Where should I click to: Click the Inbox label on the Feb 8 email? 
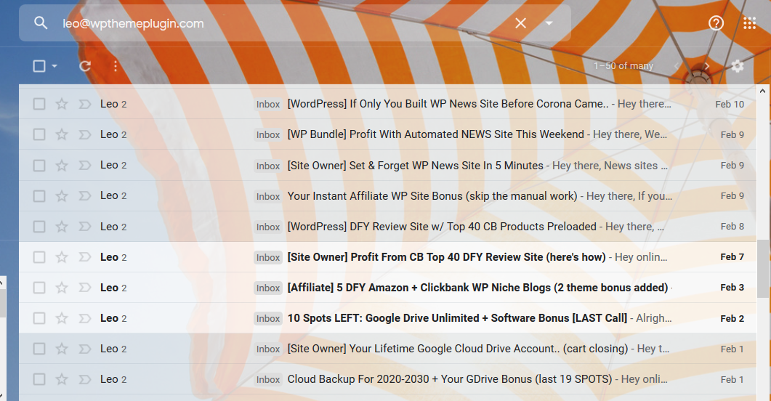[x=268, y=227]
